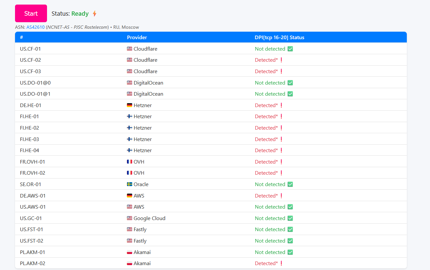Click the red exclamation in PL.AKM-02 row

(x=281, y=263)
